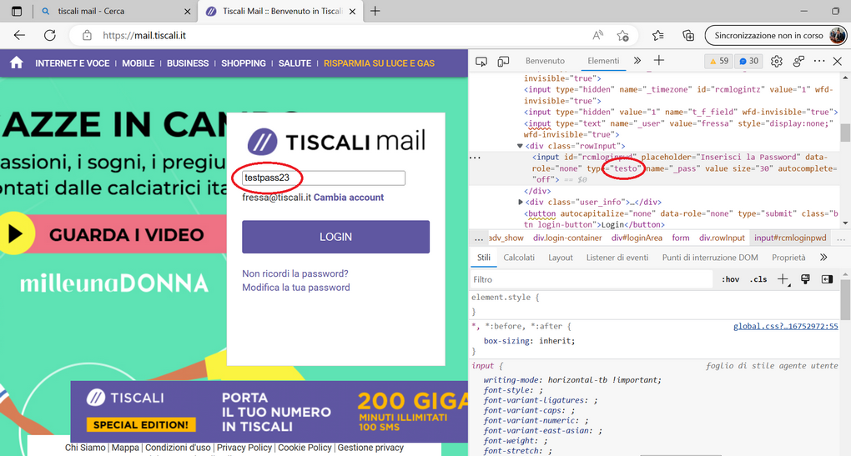Close the DevTools panel

[x=838, y=61]
